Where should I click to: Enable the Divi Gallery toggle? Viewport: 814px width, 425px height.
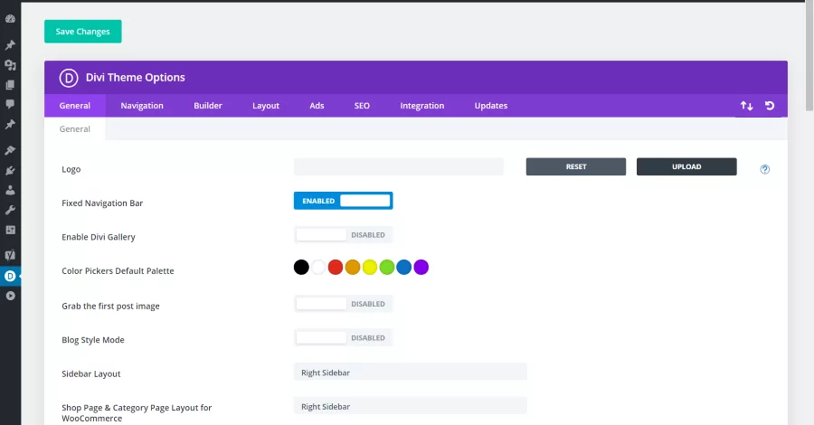(x=343, y=234)
